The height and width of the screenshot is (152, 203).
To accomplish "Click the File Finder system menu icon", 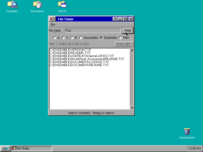I will click(53, 19).
